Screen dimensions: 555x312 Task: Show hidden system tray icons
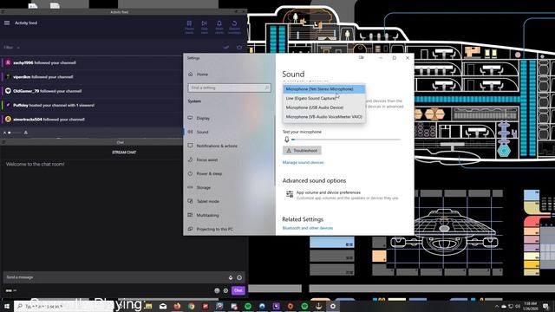click(x=497, y=306)
